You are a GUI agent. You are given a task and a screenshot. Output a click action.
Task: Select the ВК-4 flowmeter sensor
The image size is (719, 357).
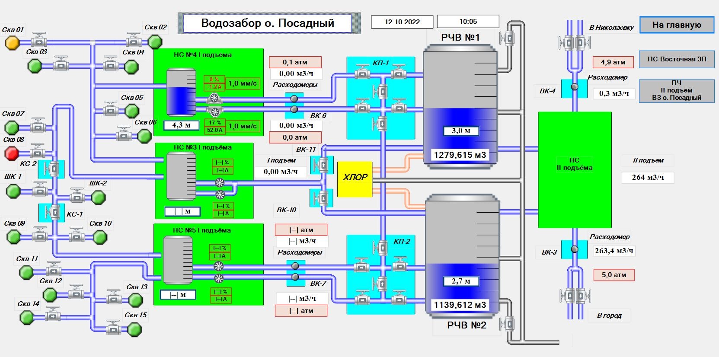(574, 87)
